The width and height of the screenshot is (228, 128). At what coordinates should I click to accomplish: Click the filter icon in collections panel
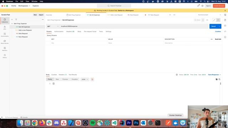16,20
